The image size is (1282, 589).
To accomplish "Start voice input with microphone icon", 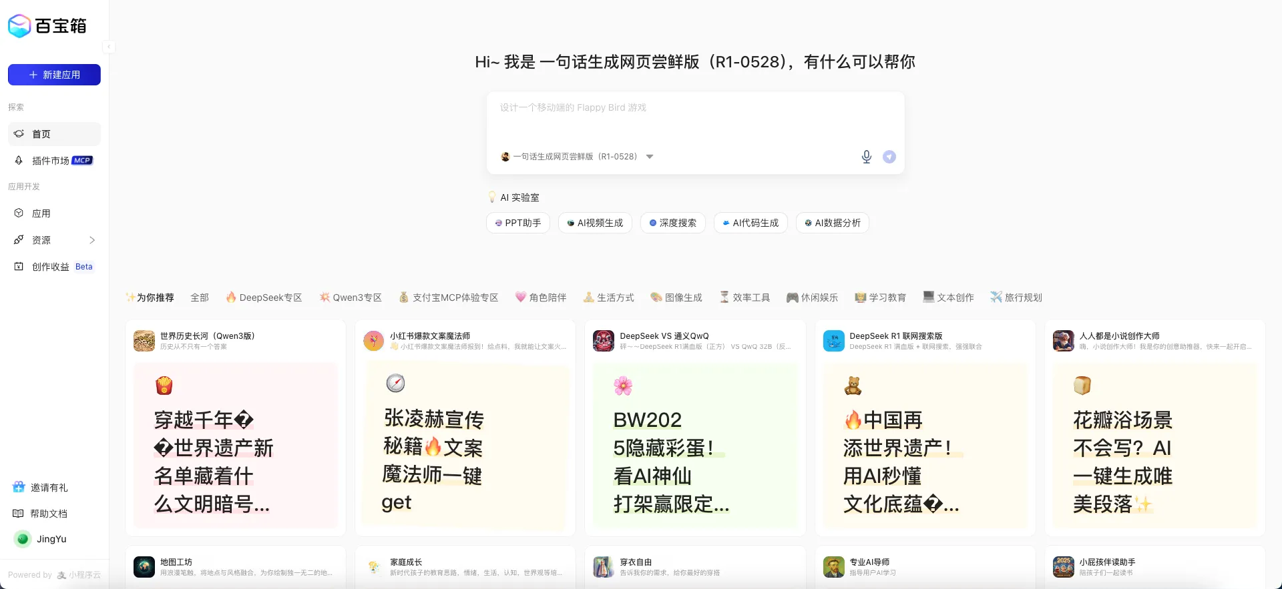I will pos(866,157).
